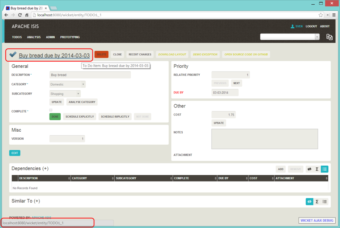
Task: Bookmark page with the star icon
Action: (x=320, y=15)
